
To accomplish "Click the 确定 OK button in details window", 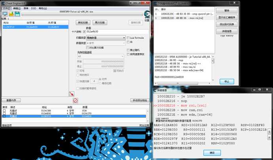I will [212, 153].
